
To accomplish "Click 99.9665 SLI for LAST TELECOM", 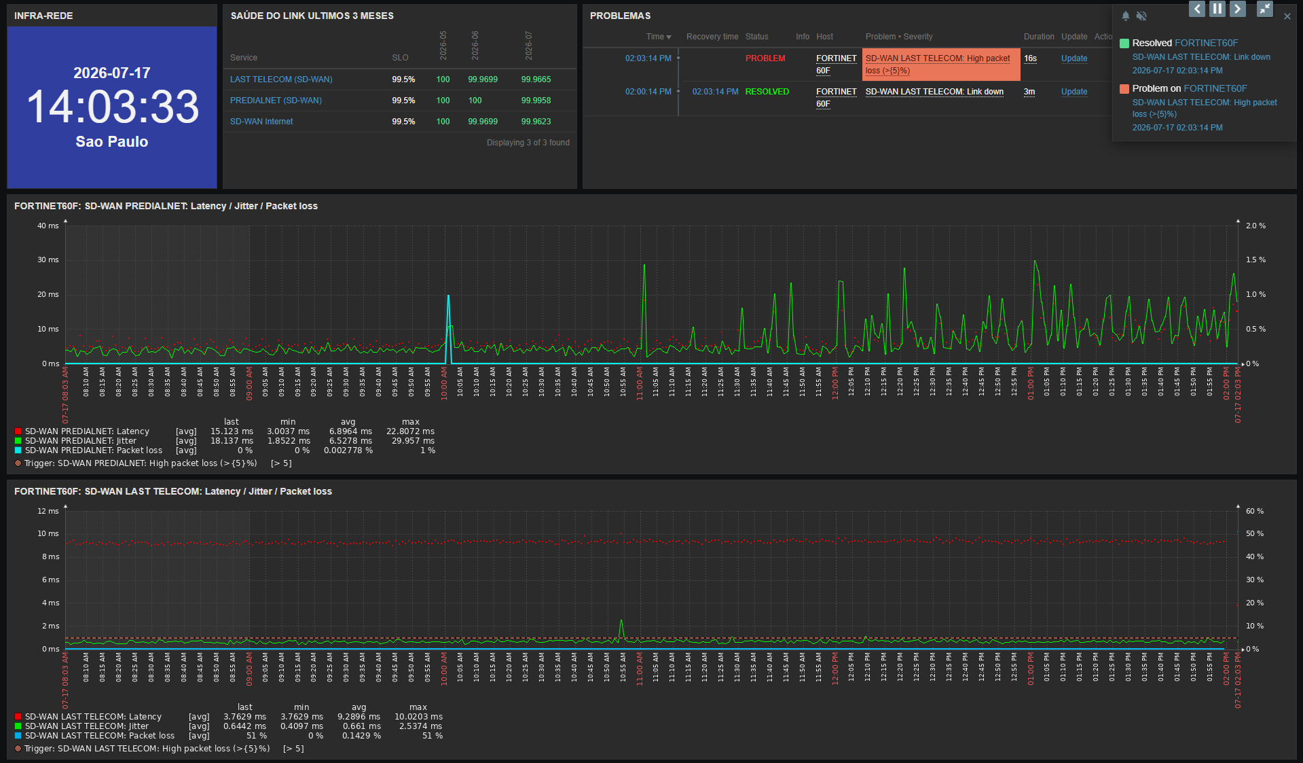I will pos(536,79).
